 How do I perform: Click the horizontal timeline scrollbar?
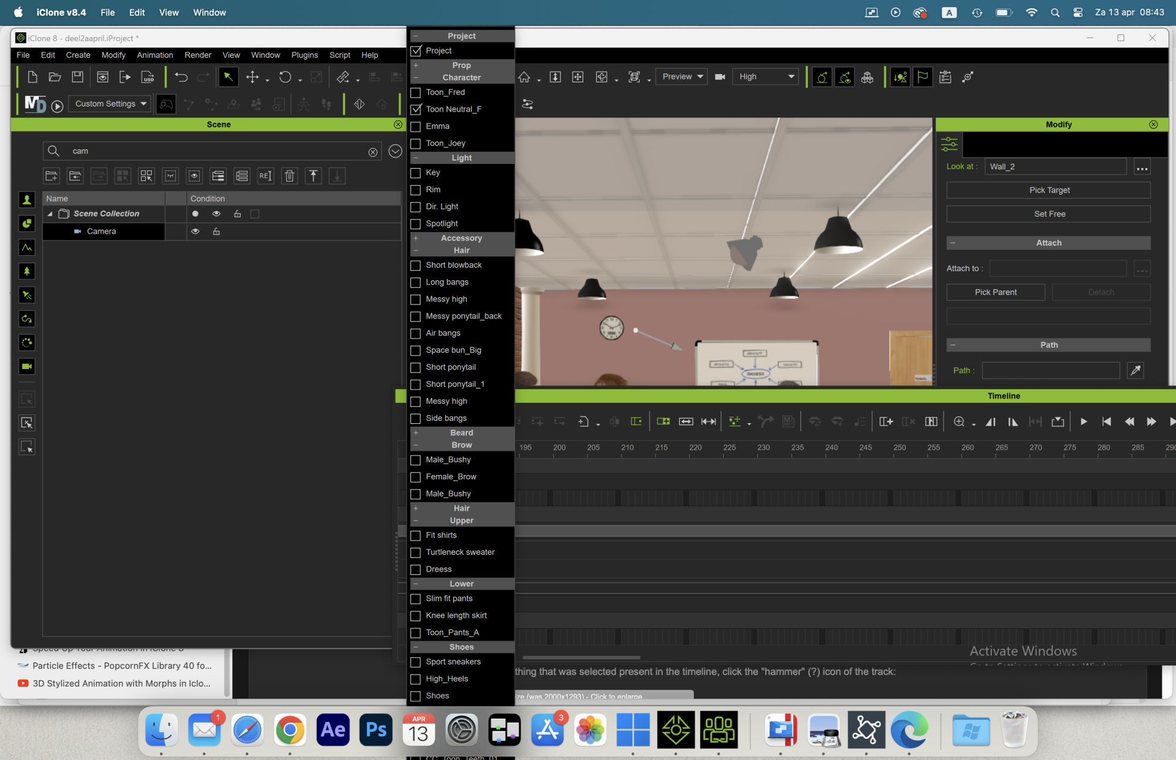point(581,658)
